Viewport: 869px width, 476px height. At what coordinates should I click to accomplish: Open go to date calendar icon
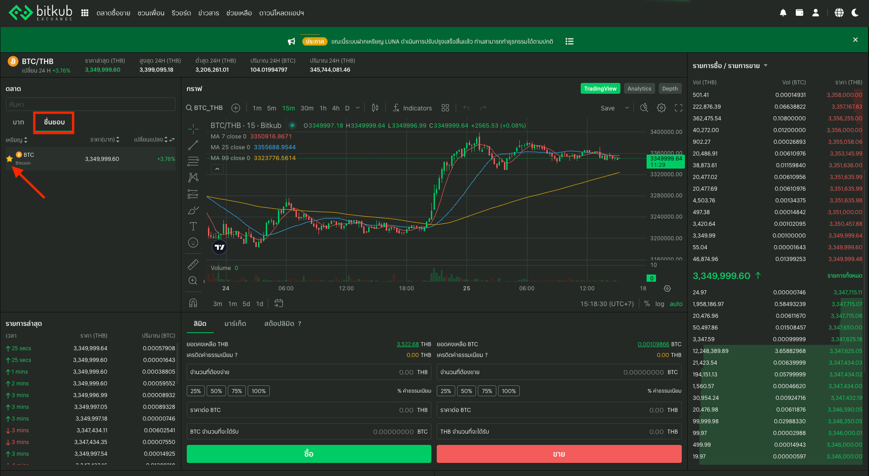[279, 303]
